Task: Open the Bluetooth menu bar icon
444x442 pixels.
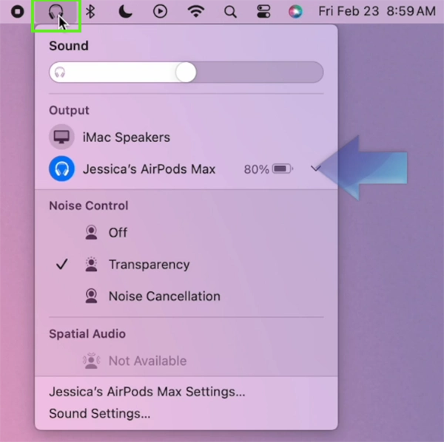Action: pos(90,12)
